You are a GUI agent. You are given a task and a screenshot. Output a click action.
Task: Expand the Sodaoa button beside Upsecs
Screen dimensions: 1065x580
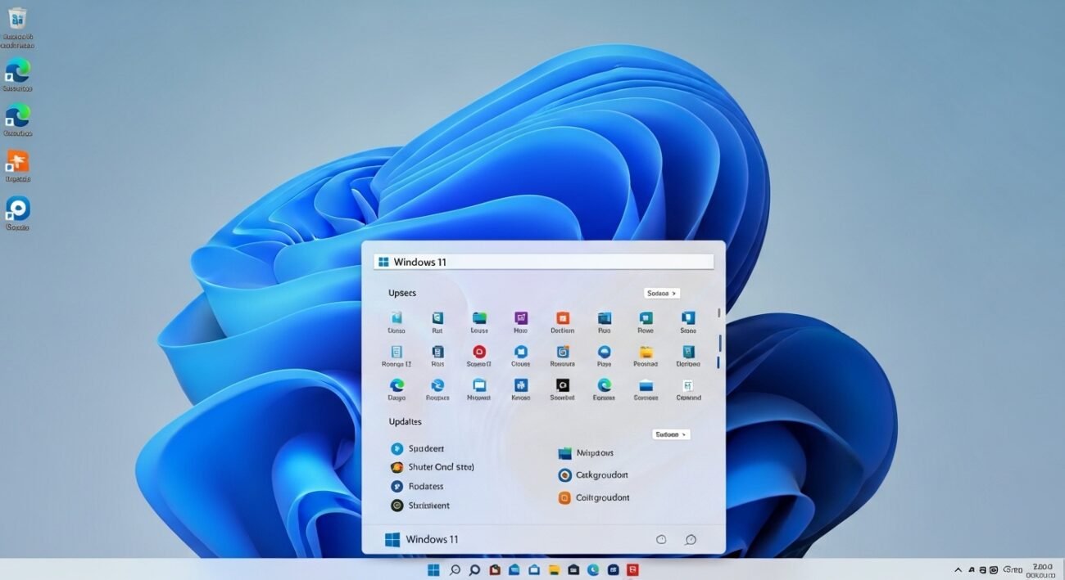click(662, 293)
